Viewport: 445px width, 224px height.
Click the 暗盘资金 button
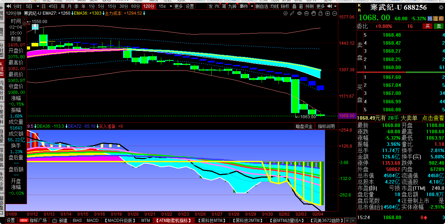[x=304, y=126]
